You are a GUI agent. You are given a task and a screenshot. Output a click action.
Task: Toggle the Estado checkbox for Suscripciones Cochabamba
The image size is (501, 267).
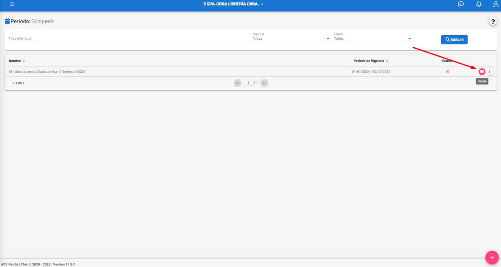click(x=447, y=72)
